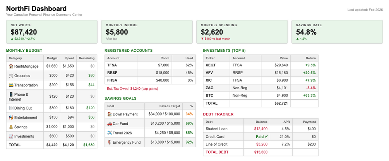Screen dimensions: 389x161
Task: Click the Remaining column header in budget
Action: (x=87, y=58)
